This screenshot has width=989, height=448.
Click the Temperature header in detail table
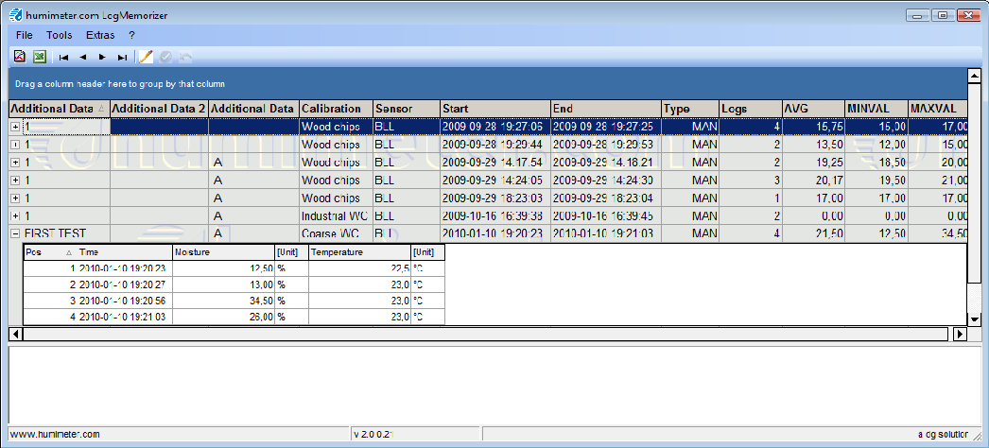tap(359, 252)
